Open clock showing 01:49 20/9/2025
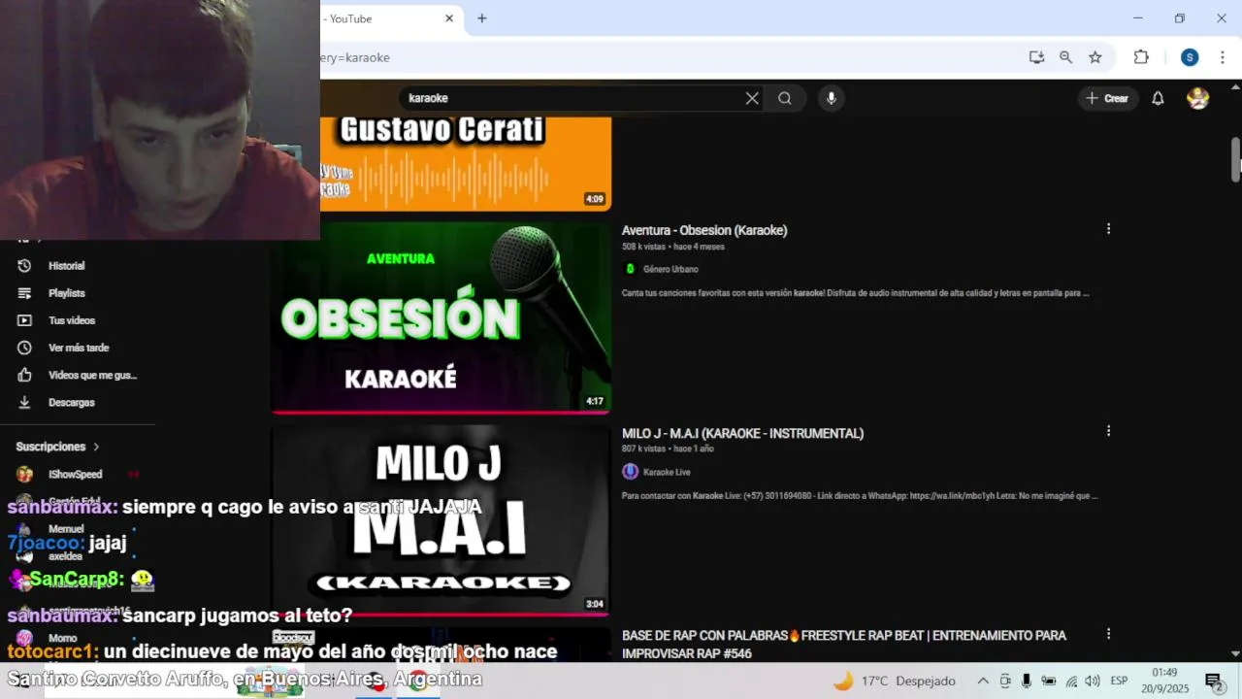The width and height of the screenshot is (1242, 699). (1164, 681)
